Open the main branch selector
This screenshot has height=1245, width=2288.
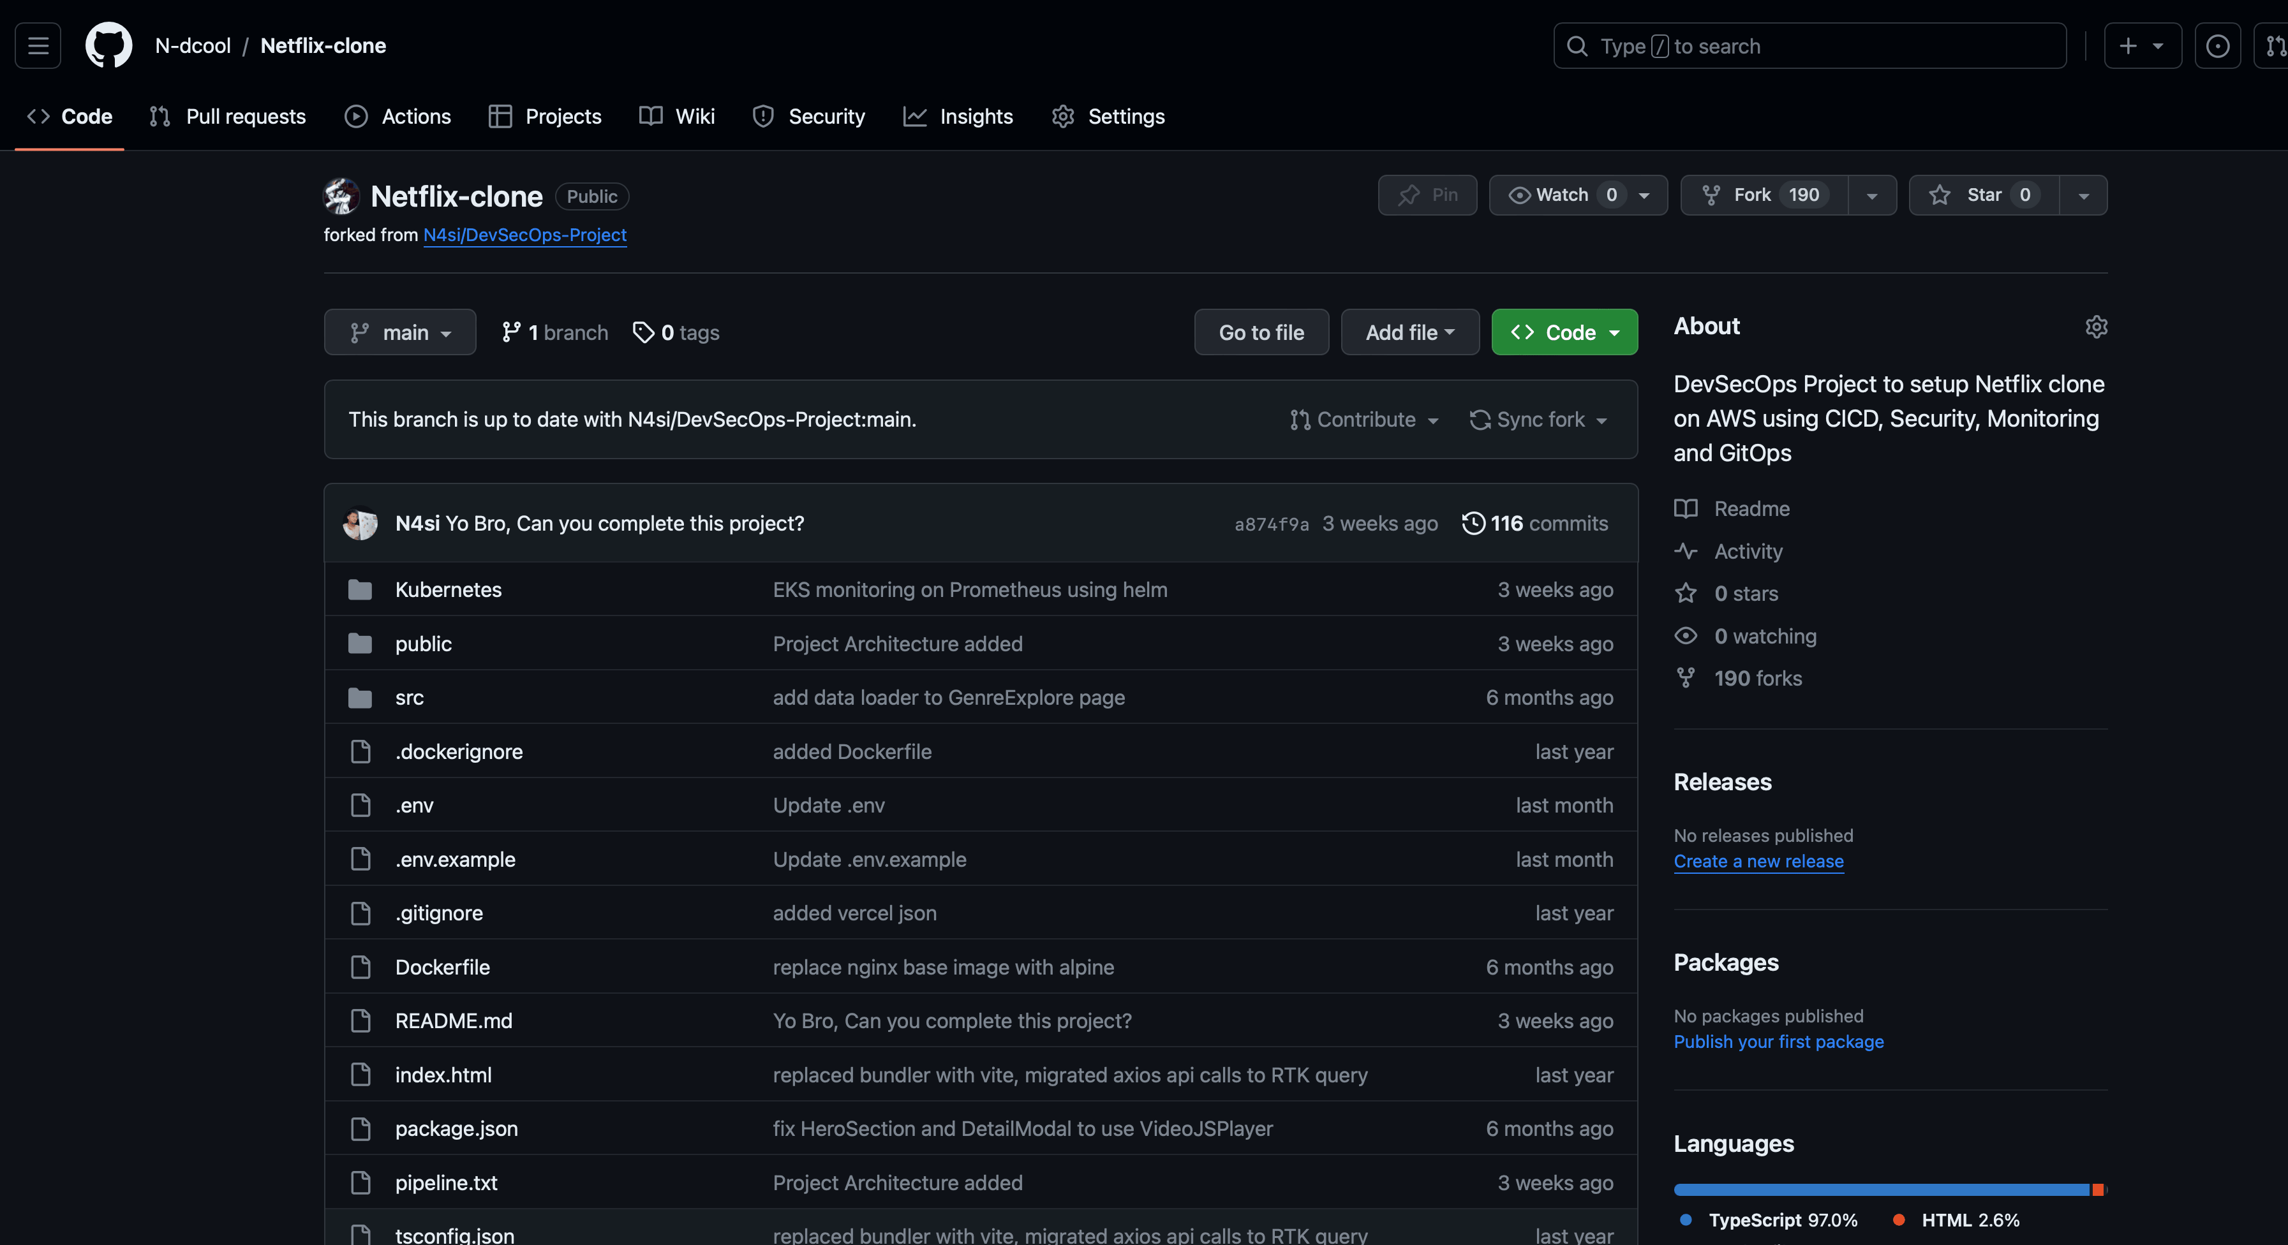(x=399, y=332)
